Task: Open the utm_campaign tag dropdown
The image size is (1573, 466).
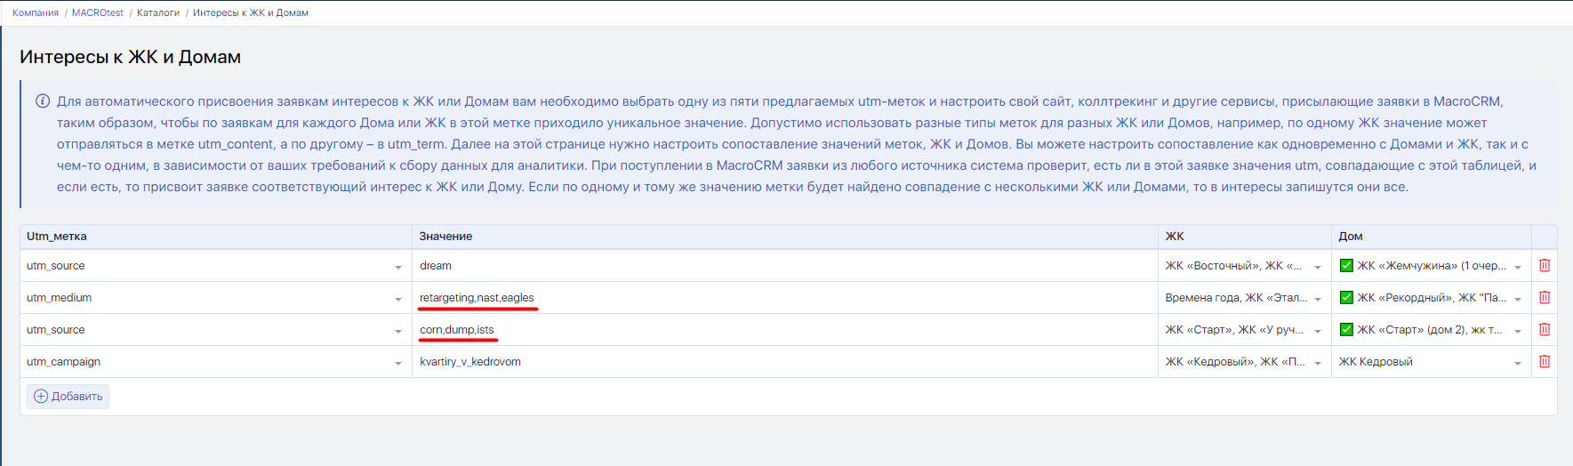Action: tap(397, 363)
